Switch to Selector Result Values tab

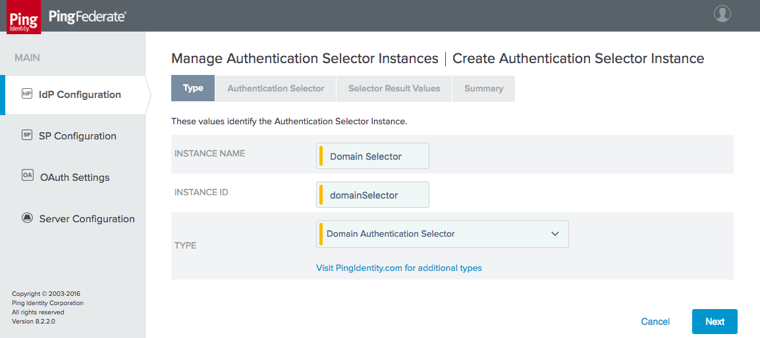(394, 89)
